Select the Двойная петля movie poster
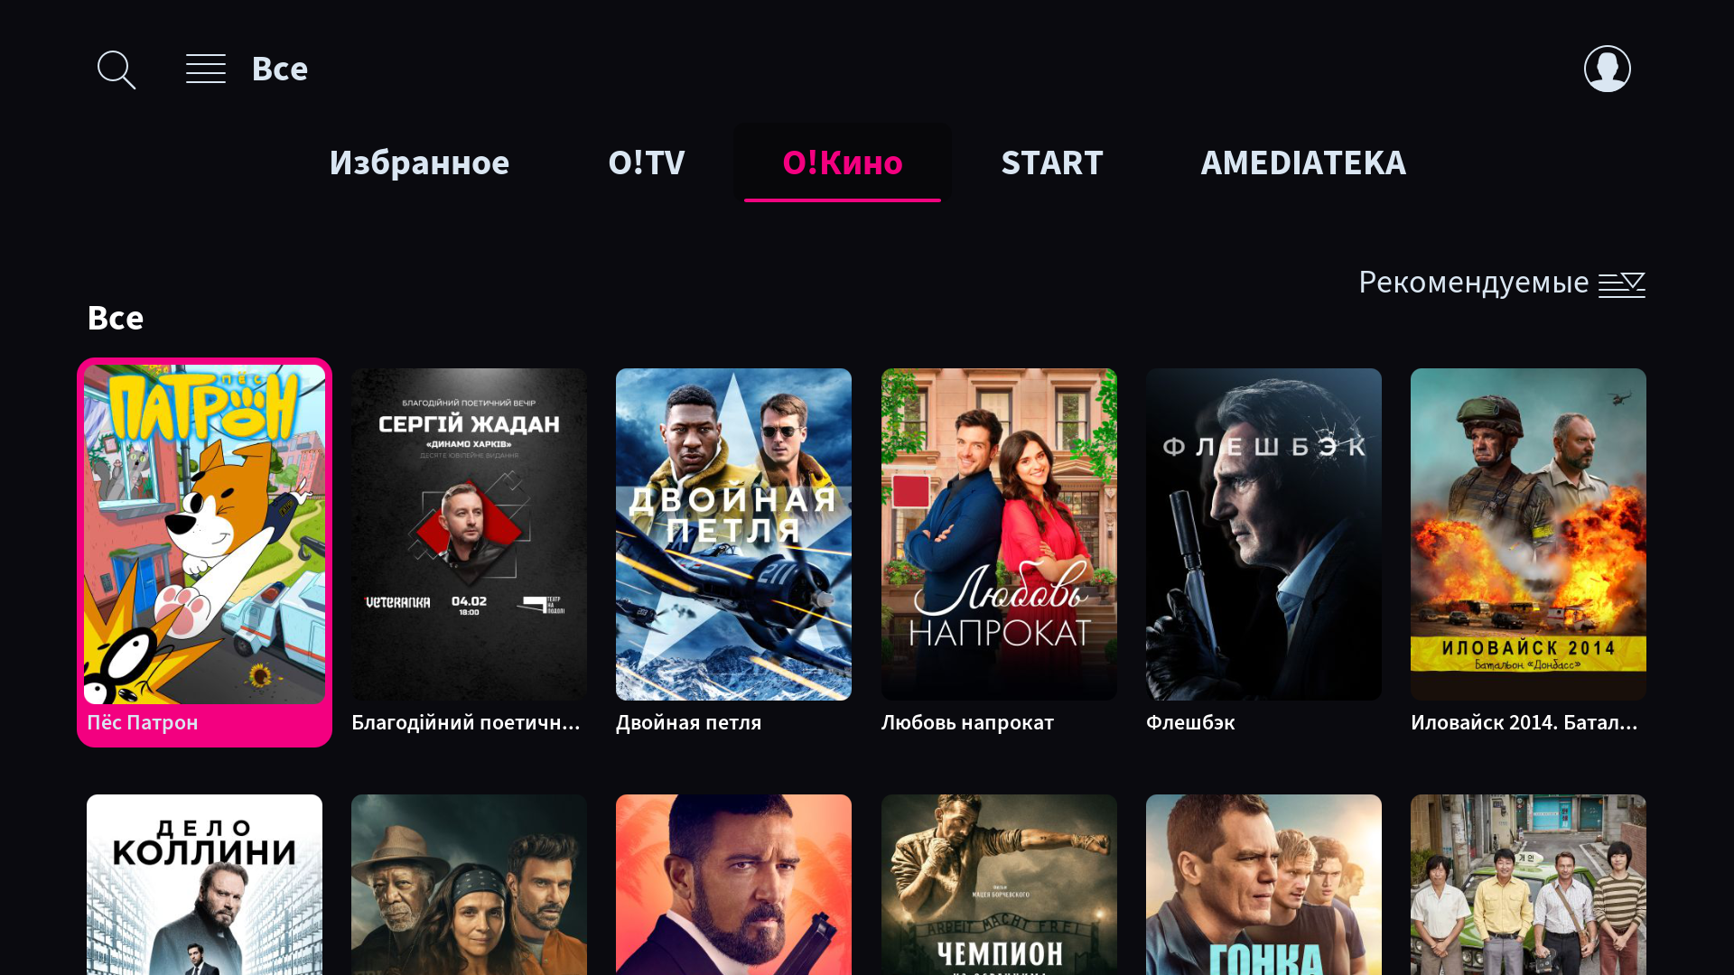 [733, 534]
